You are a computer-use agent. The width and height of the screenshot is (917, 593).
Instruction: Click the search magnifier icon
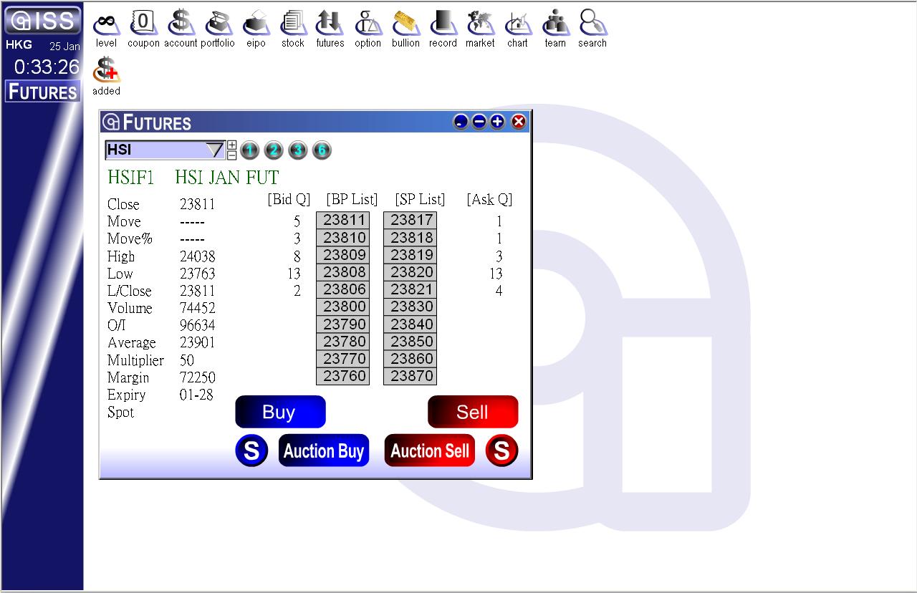592,29
